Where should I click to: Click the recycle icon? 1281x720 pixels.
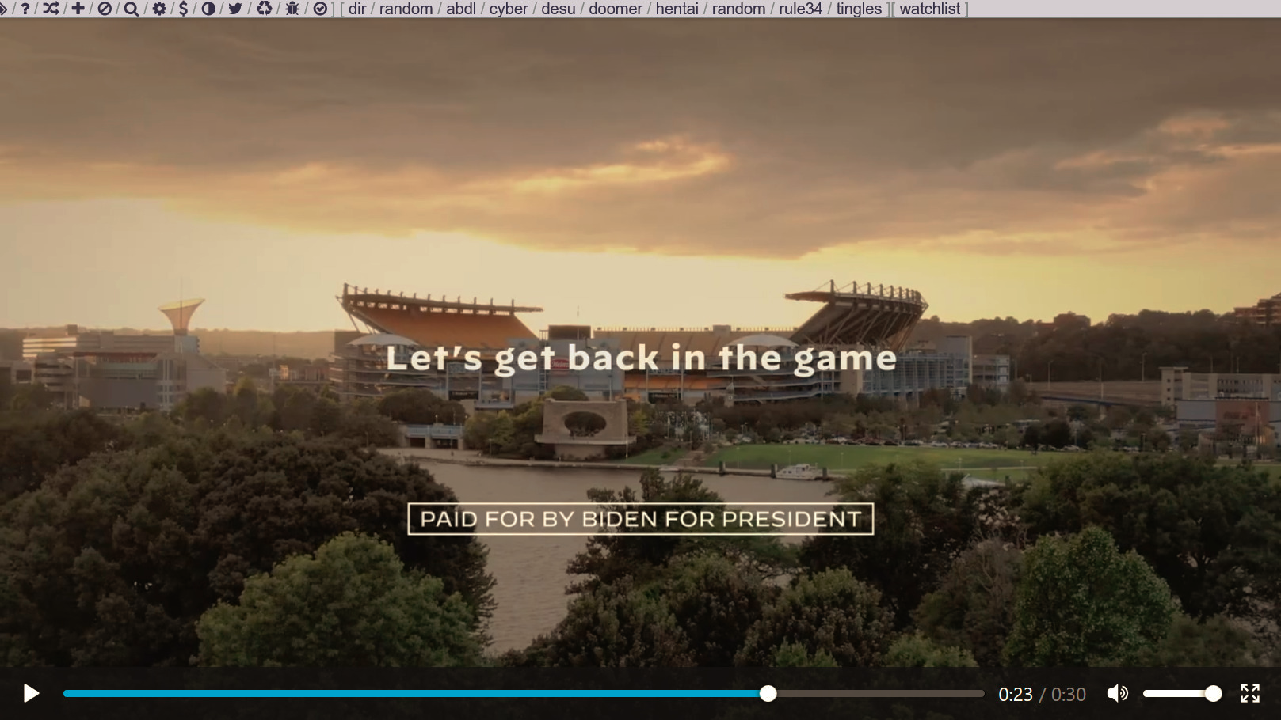point(264,9)
